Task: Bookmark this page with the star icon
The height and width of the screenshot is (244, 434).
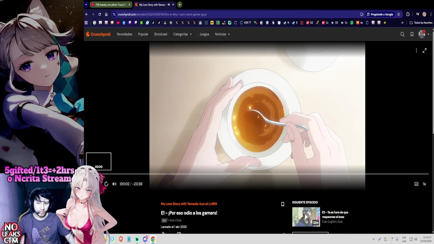Action: coord(399,14)
